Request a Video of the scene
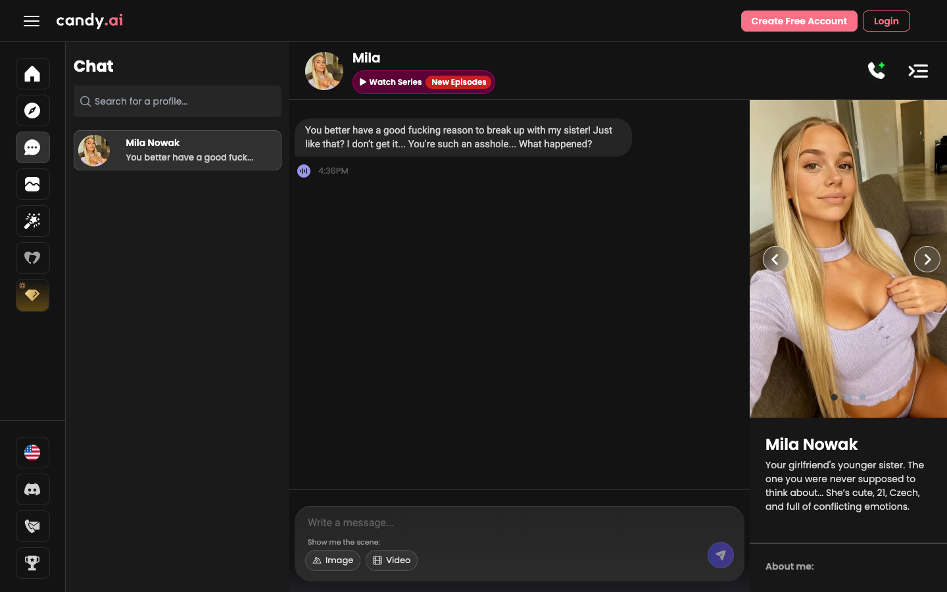Viewport: 947px width, 592px height. coord(391,560)
